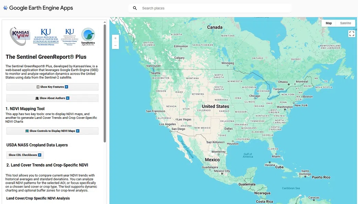This screenshot has width=358, height=204.
Task: Click the 'San Francisco' label on the map
Action: pos(156,111)
